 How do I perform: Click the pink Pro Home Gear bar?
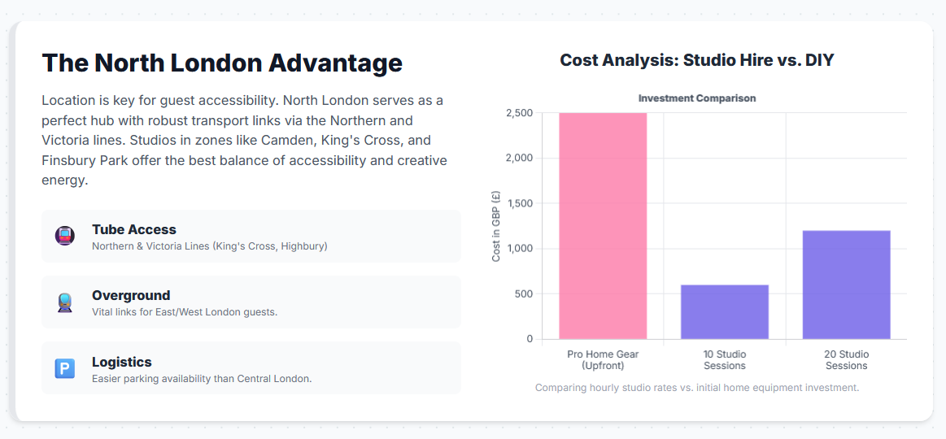(603, 225)
